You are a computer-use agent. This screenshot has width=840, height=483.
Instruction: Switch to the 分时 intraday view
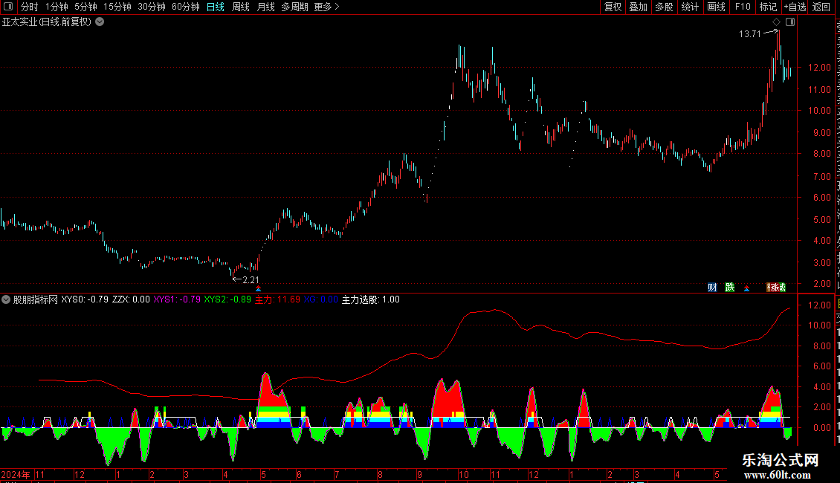(x=30, y=7)
